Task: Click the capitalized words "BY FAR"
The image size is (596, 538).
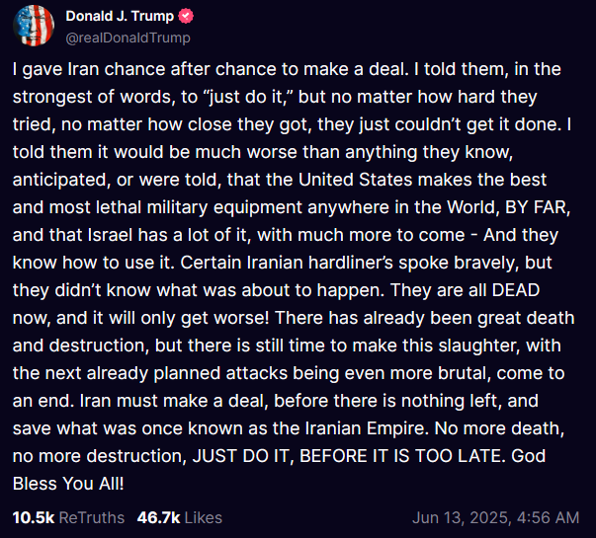Action: [537, 207]
